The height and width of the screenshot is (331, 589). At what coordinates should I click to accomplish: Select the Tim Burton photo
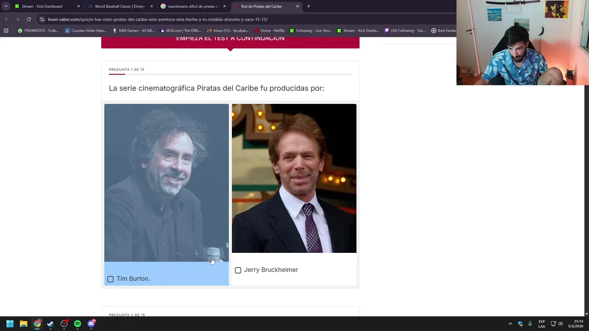pyautogui.click(x=166, y=183)
